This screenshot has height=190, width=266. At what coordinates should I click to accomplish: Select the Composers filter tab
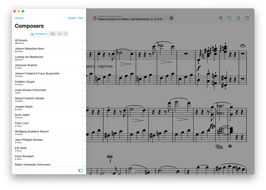(39, 34)
